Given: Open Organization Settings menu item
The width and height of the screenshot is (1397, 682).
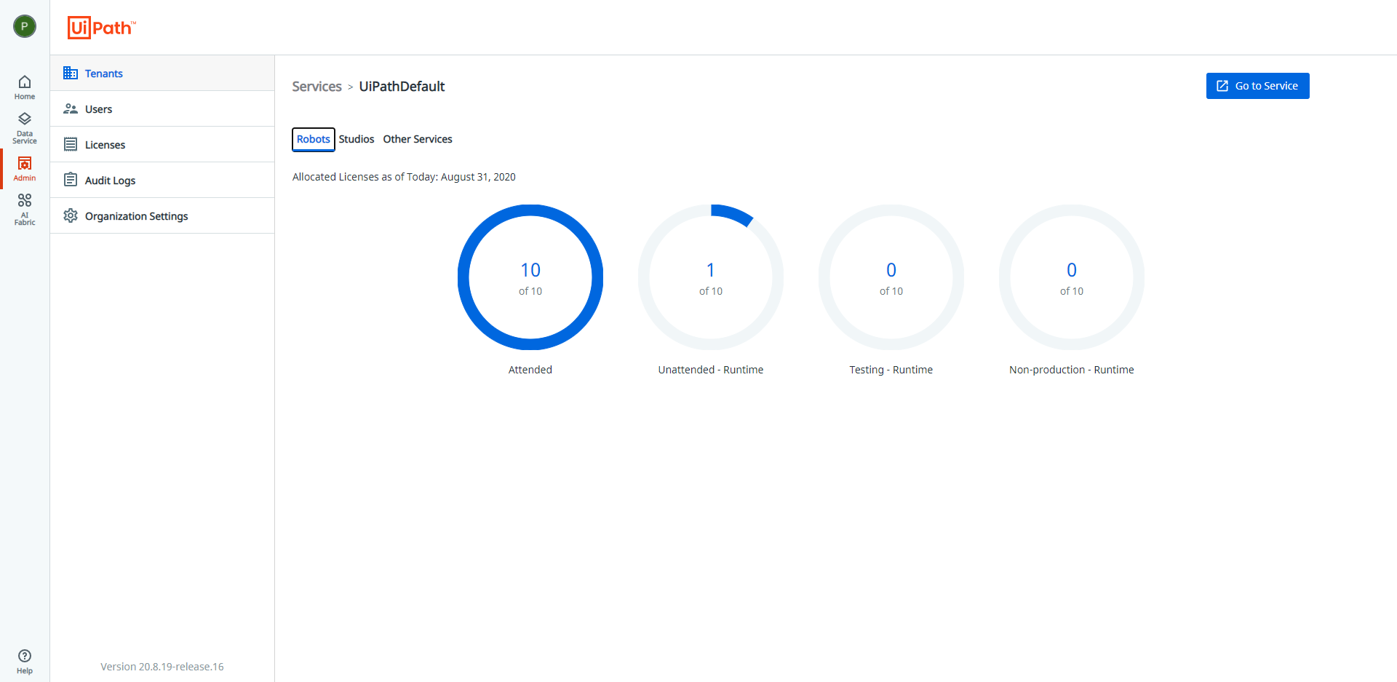Looking at the screenshot, I should (x=162, y=215).
